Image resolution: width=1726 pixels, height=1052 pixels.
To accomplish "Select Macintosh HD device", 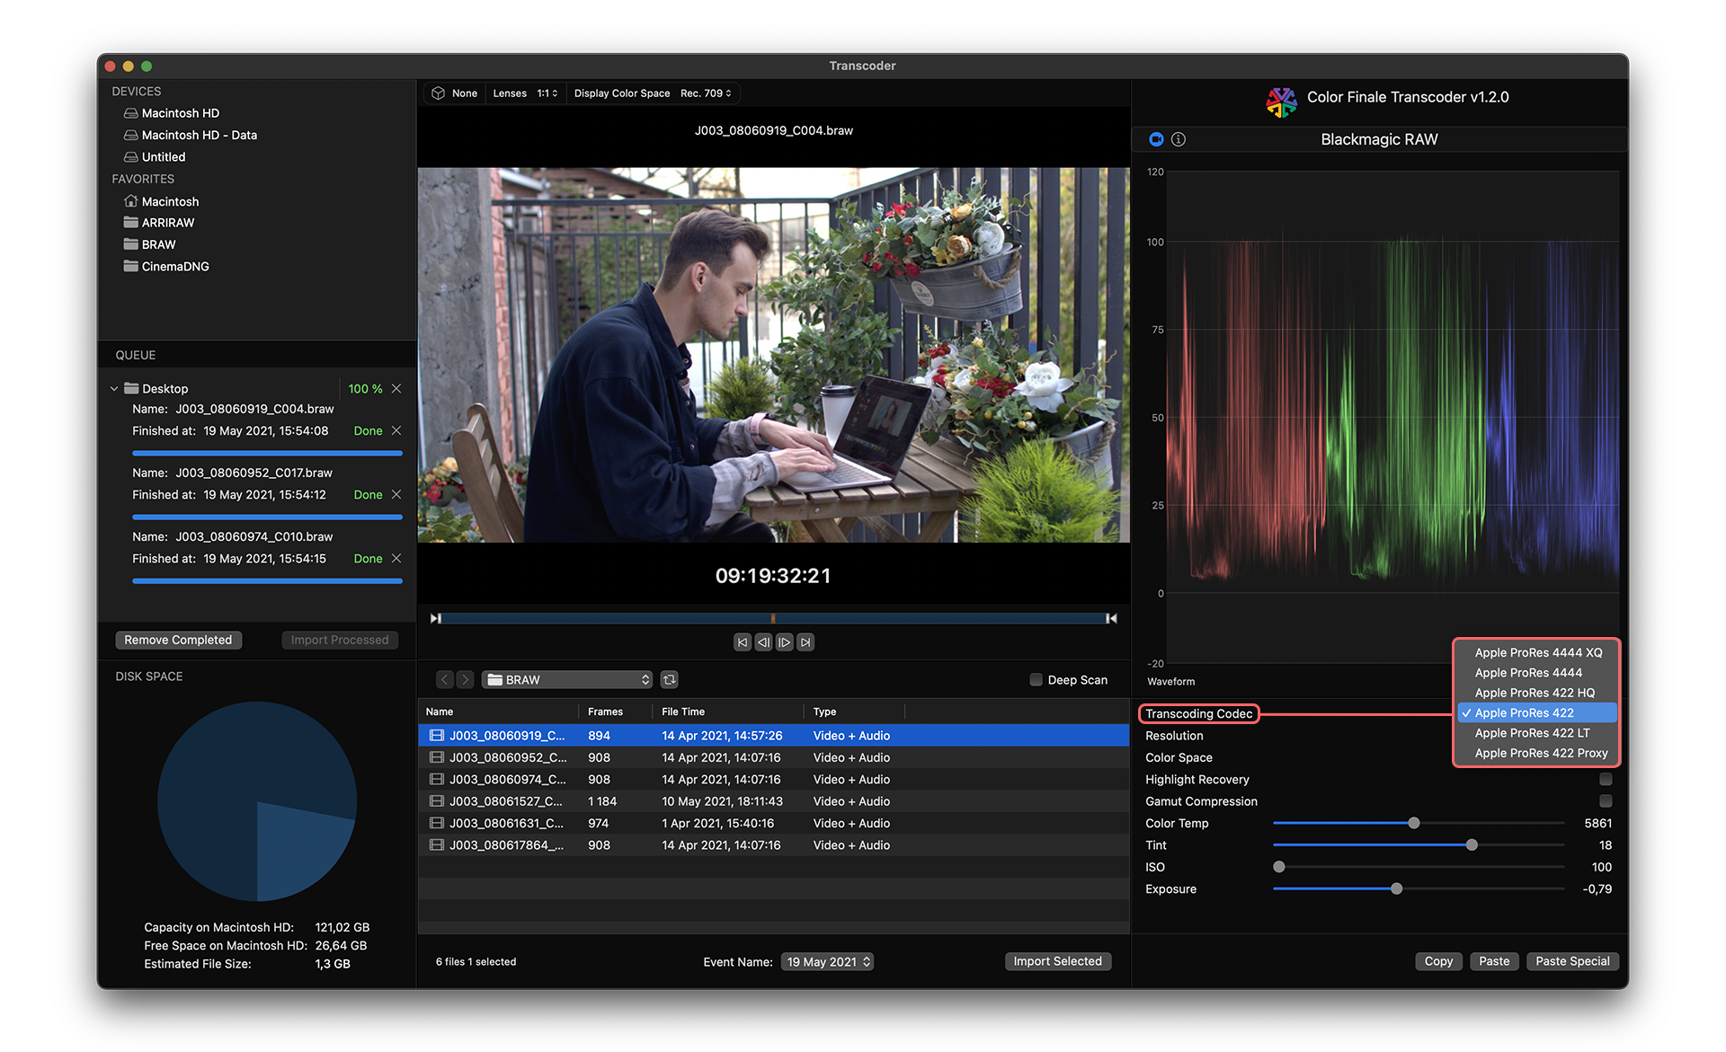I will [x=172, y=113].
